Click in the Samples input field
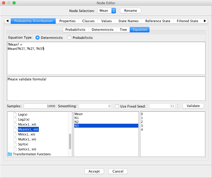Image resolution: width=212 pixels, height=178 pixels. point(40,106)
